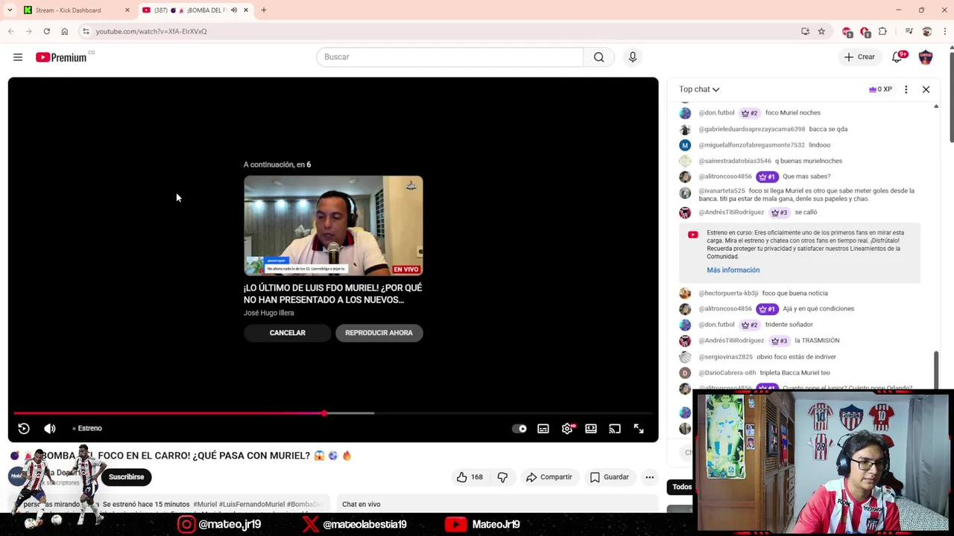The image size is (954, 536).
Task: Mute the video volume speaker
Action: [50, 428]
